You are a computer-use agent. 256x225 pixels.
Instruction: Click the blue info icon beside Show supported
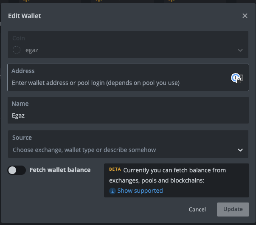point(113,191)
